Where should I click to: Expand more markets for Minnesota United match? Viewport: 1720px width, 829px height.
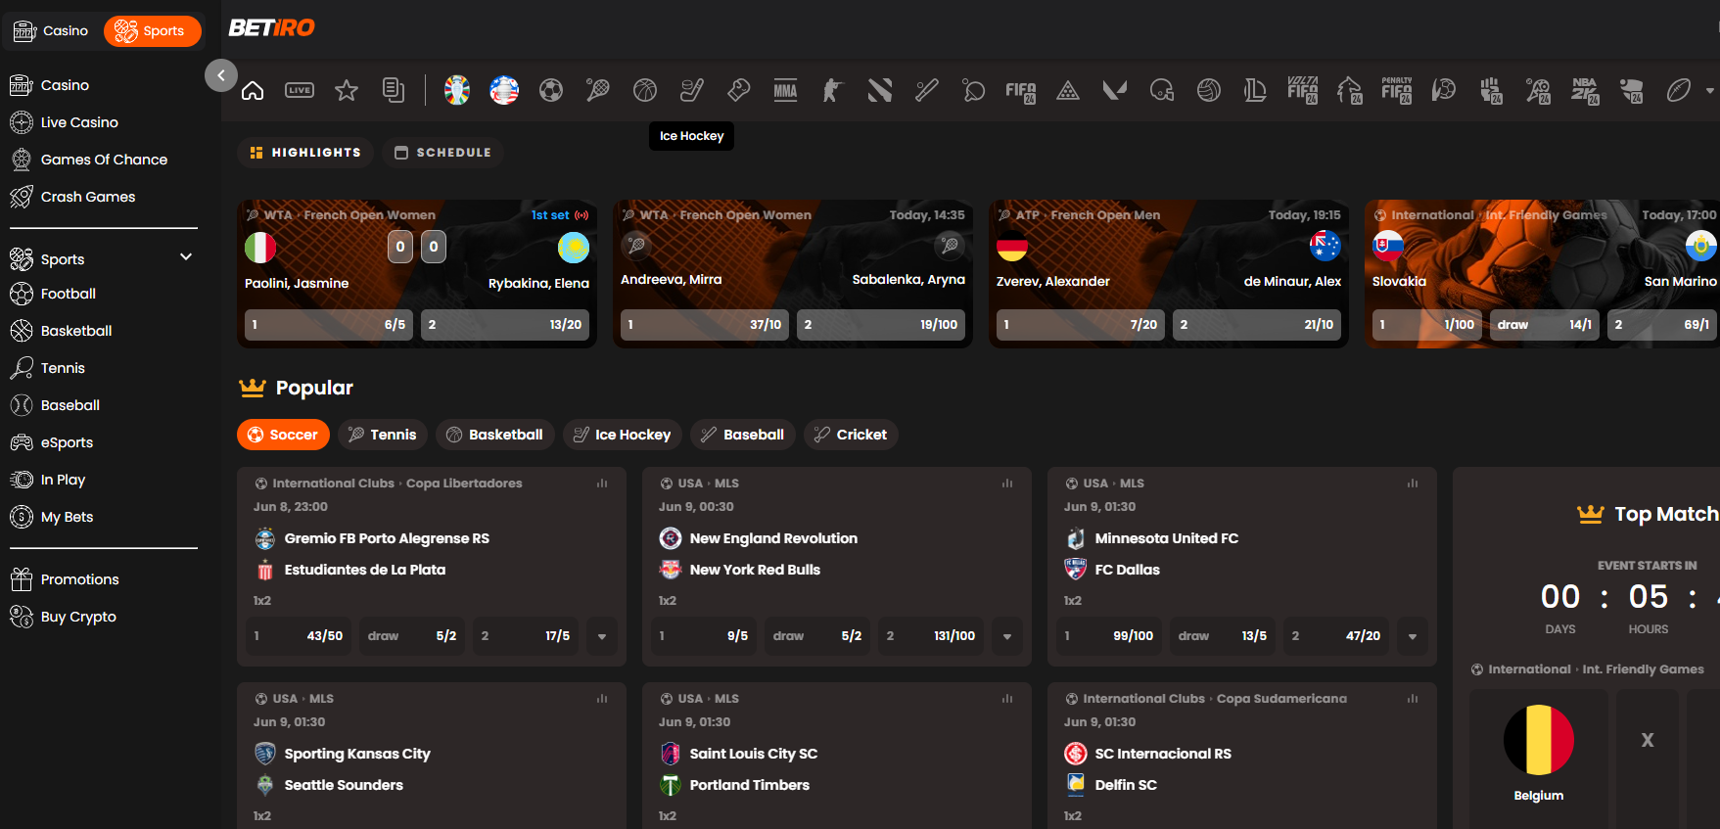[1413, 636]
